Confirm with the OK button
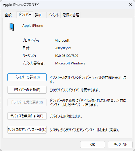 tap(93, 145)
